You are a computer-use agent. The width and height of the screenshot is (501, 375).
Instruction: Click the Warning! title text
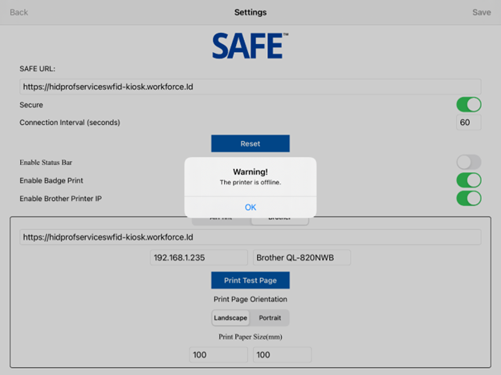pyautogui.click(x=250, y=171)
